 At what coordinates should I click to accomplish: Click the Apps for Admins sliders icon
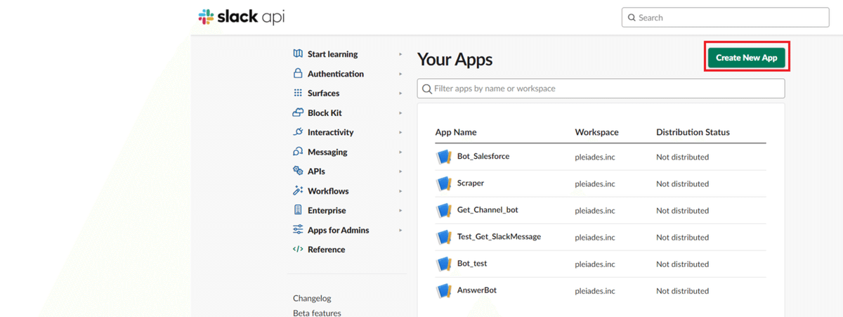click(298, 230)
